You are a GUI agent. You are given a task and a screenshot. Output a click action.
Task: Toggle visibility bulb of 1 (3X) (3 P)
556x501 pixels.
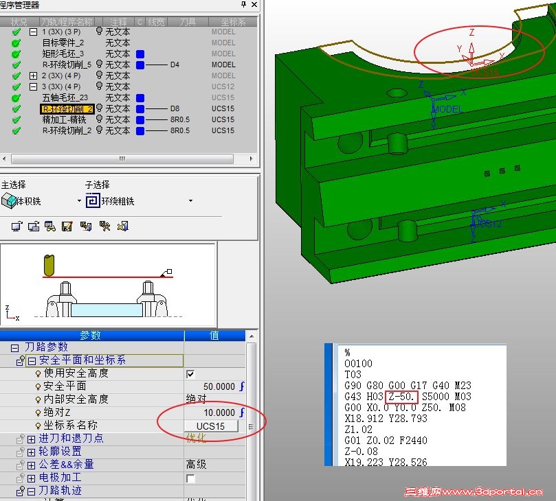(99, 31)
